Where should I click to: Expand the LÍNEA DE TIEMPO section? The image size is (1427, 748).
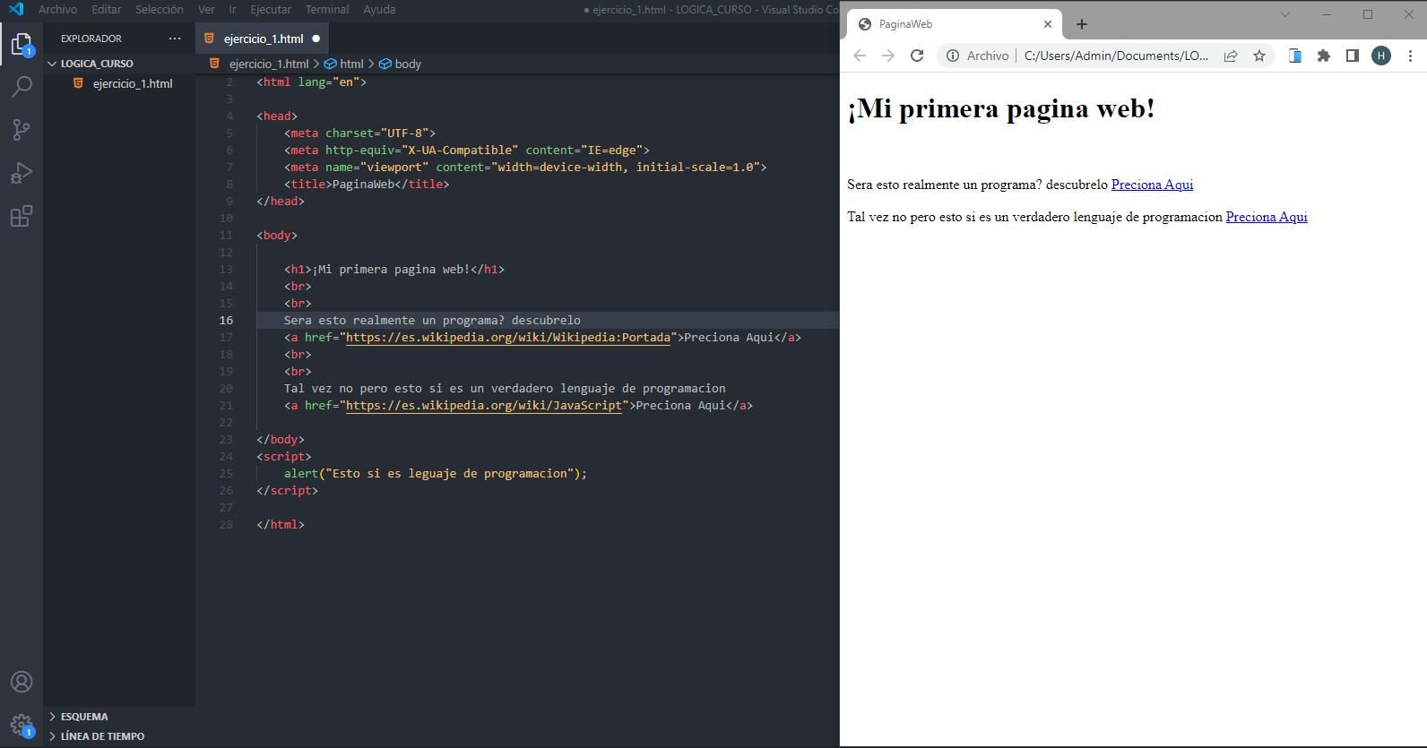click(x=102, y=736)
